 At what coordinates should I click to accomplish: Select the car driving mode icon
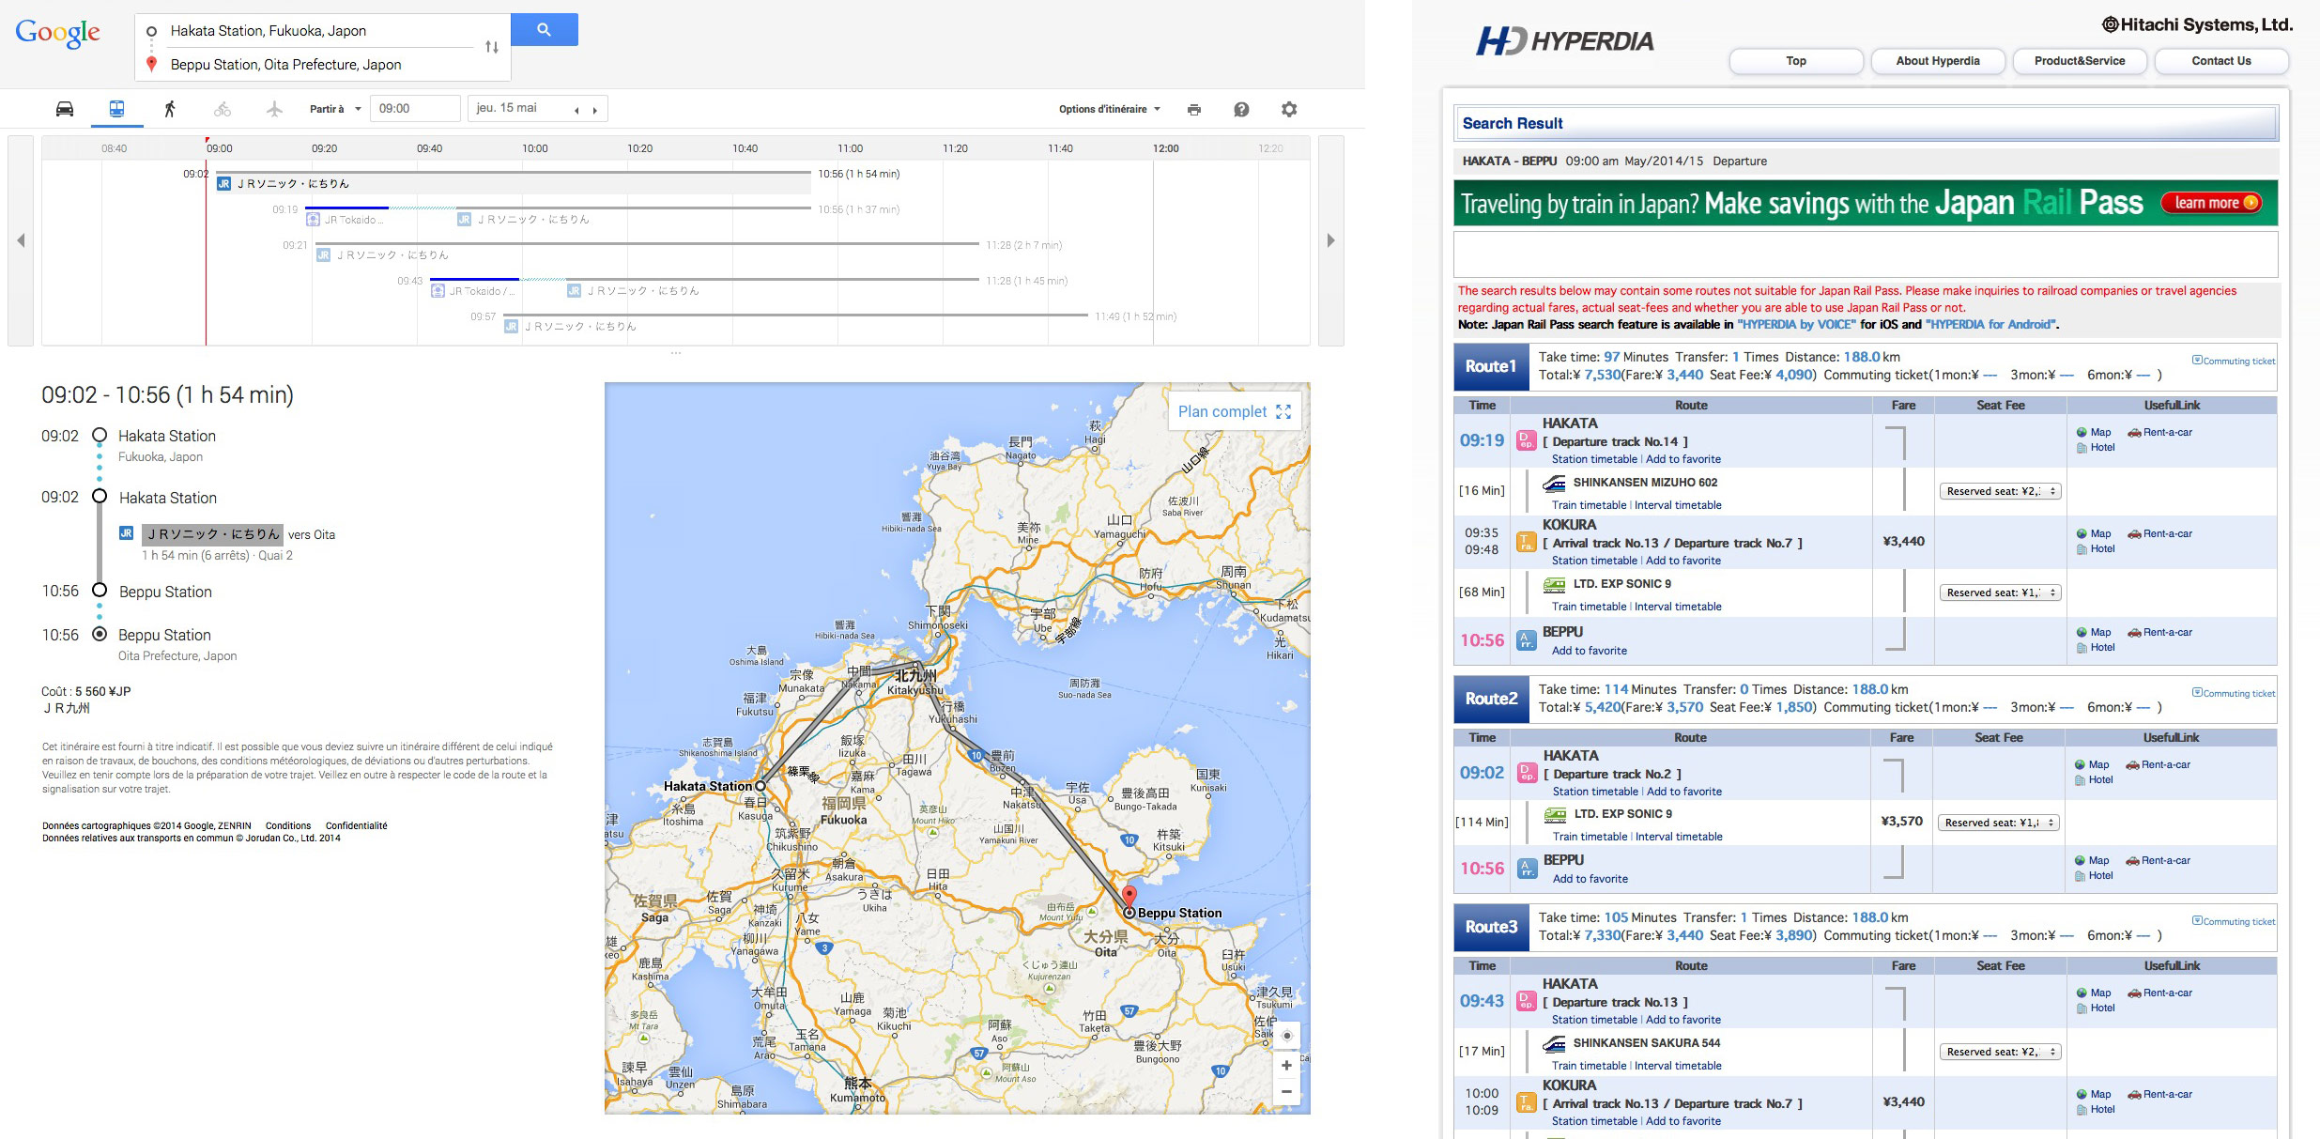click(65, 109)
